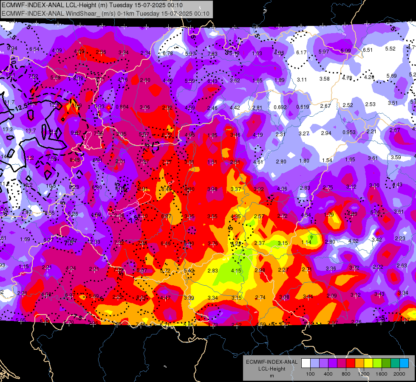Click the wind shear value 2.53
Screen dimensions: 416x382
[x=371, y=104]
